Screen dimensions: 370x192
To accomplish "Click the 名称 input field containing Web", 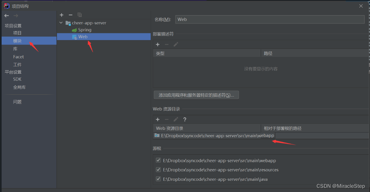I will tap(270, 20).
